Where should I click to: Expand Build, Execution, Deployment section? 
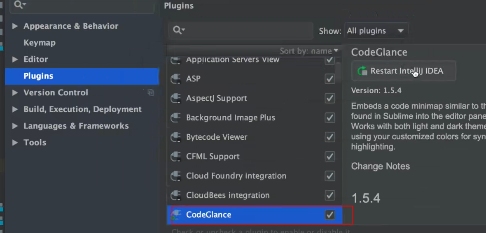coord(15,109)
